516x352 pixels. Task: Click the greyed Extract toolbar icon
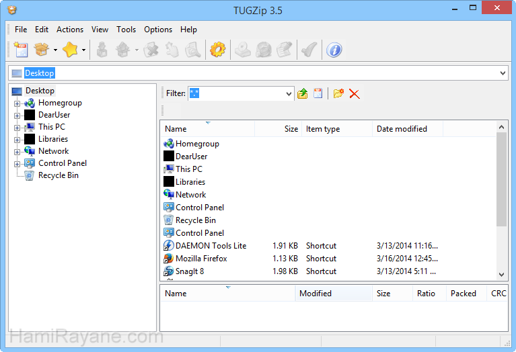click(102, 50)
